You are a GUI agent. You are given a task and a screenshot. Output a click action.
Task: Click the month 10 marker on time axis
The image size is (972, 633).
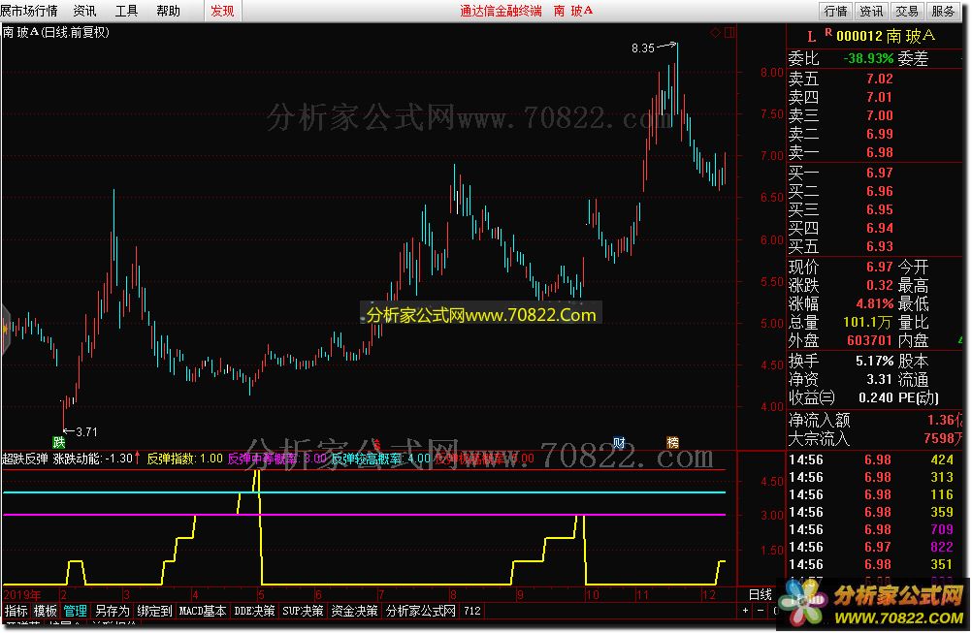pos(592,595)
